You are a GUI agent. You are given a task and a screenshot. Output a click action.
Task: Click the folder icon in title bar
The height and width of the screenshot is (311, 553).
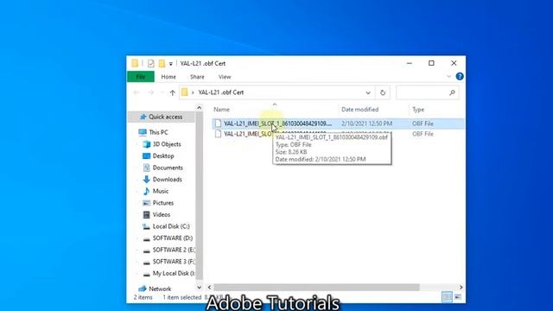click(135, 63)
